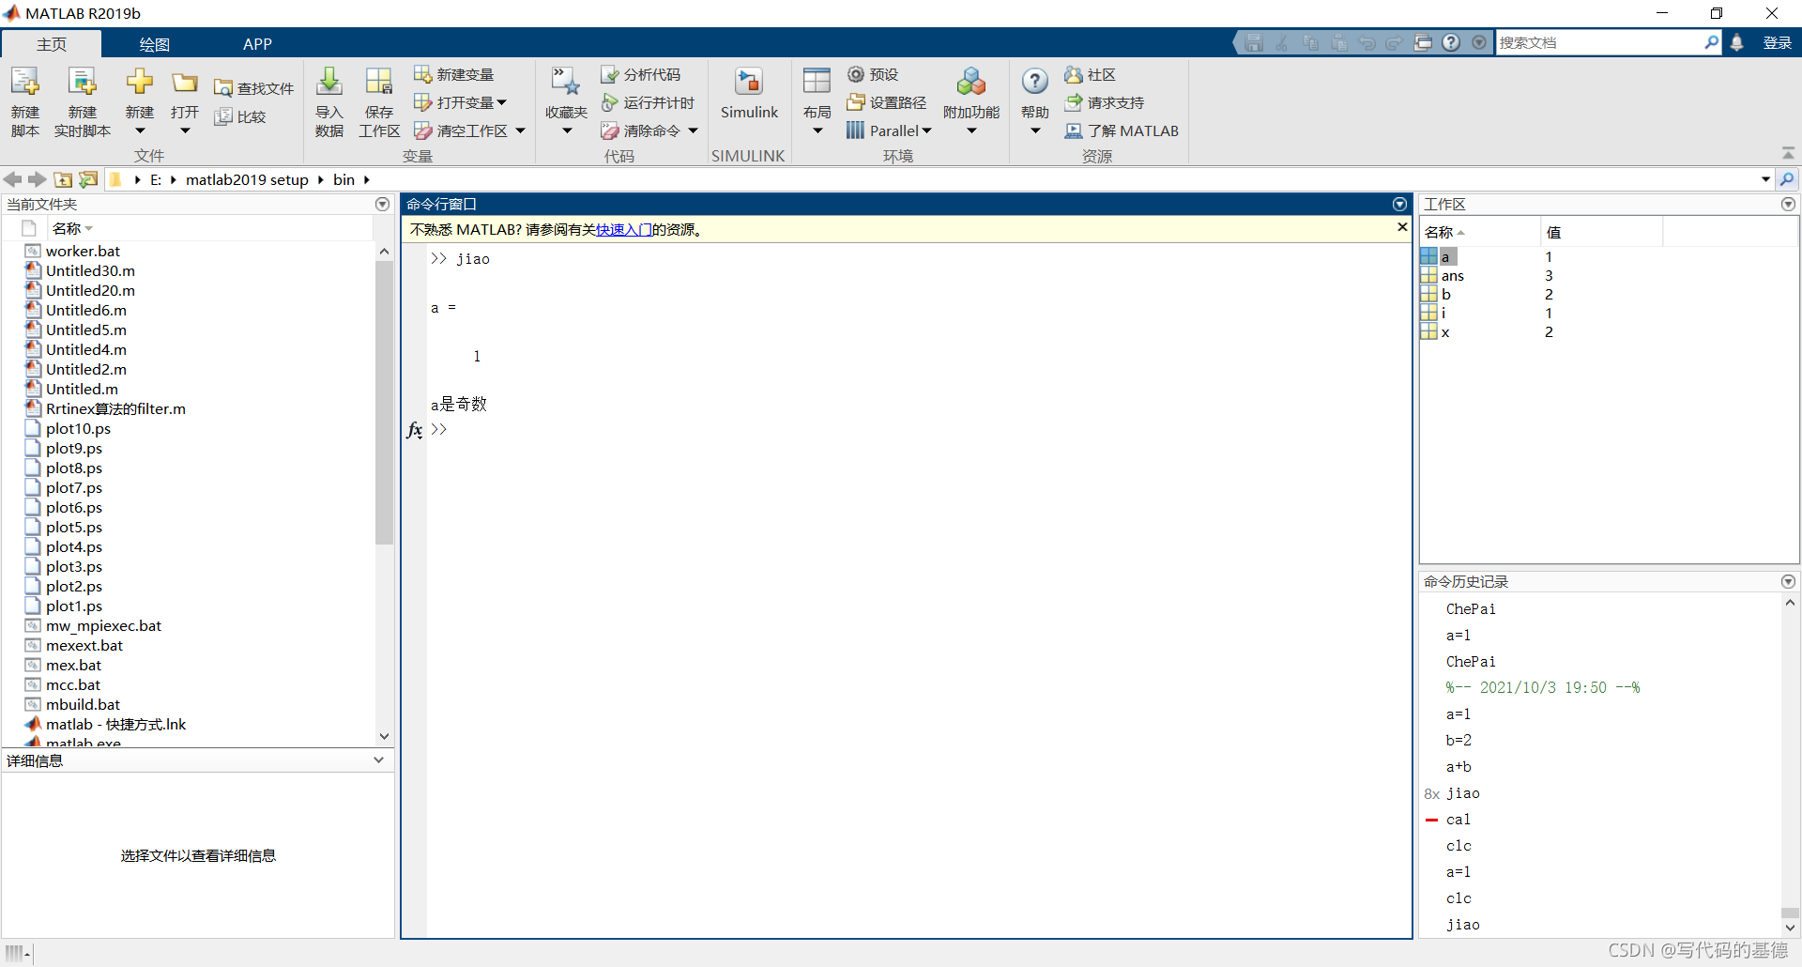Select variable x in workspace
Screen dimensions: 1802x967
click(x=1444, y=331)
